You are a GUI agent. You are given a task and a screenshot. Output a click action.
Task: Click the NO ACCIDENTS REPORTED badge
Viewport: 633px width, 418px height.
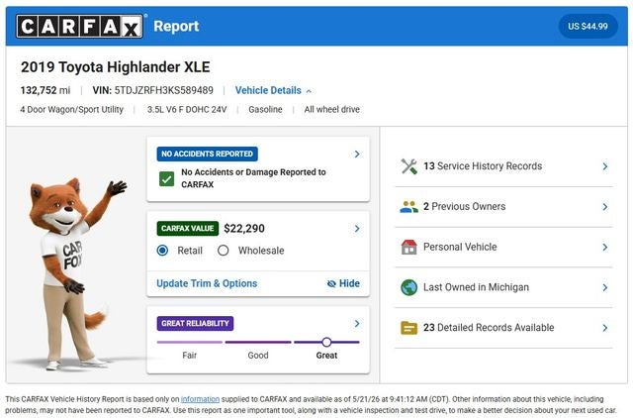click(x=207, y=154)
